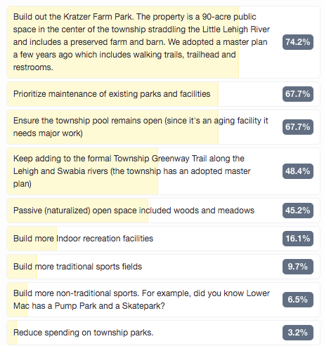Click the 67.7% badge beside maintenance option
The width and height of the screenshot is (324, 346).
[298, 94]
